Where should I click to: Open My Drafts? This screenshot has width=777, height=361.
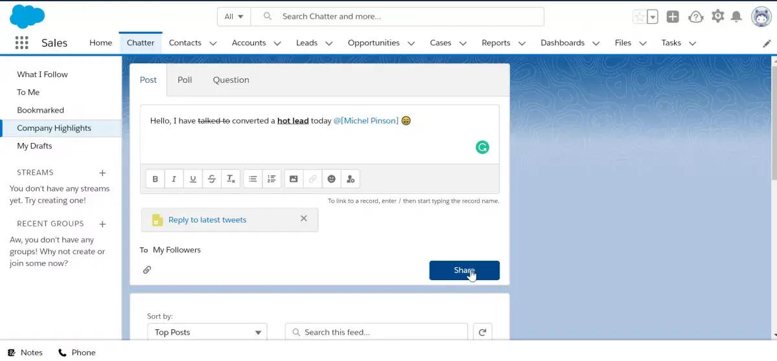coord(34,146)
